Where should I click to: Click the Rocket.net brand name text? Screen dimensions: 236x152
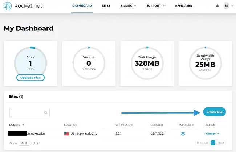(28, 6)
